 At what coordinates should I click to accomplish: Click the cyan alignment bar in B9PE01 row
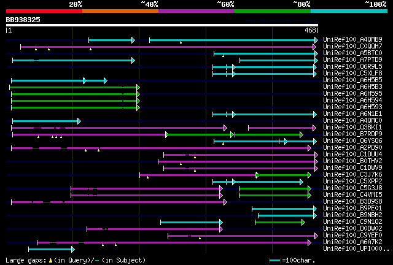(x=284, y=209)
